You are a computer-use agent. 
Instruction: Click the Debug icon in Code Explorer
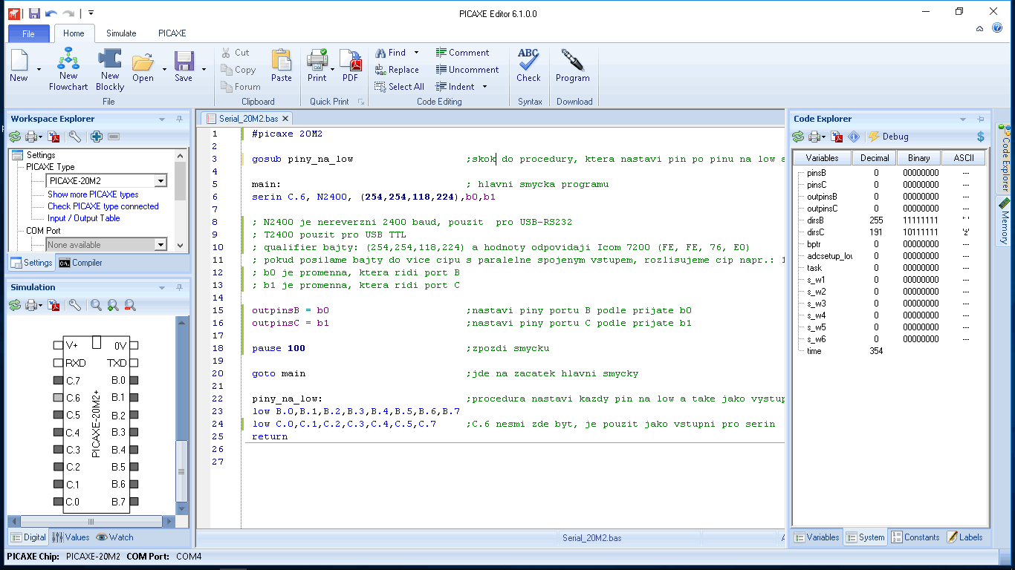888,137
